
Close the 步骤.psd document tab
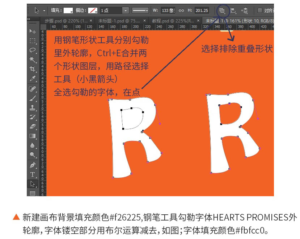[x=91, y=20]
